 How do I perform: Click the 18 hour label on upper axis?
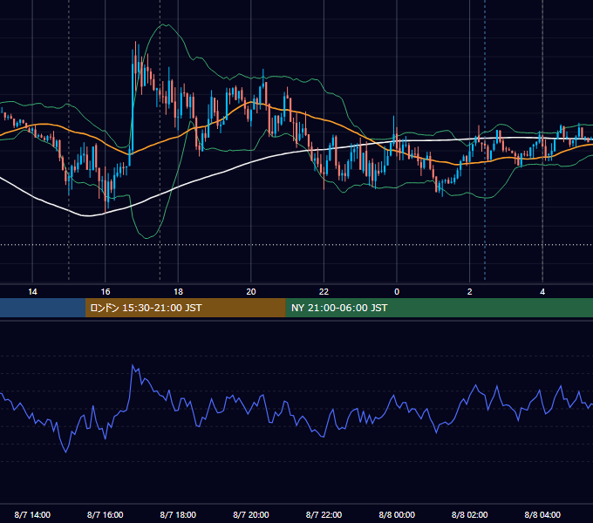(178, 292)
